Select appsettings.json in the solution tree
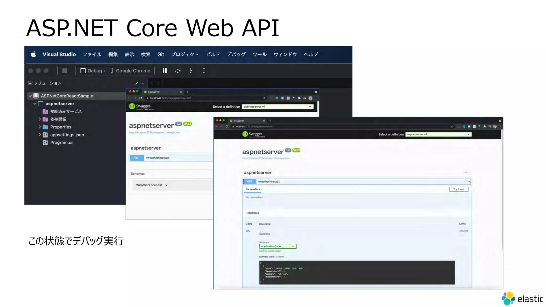Screen dimensions: 546x307 [67, 135]
